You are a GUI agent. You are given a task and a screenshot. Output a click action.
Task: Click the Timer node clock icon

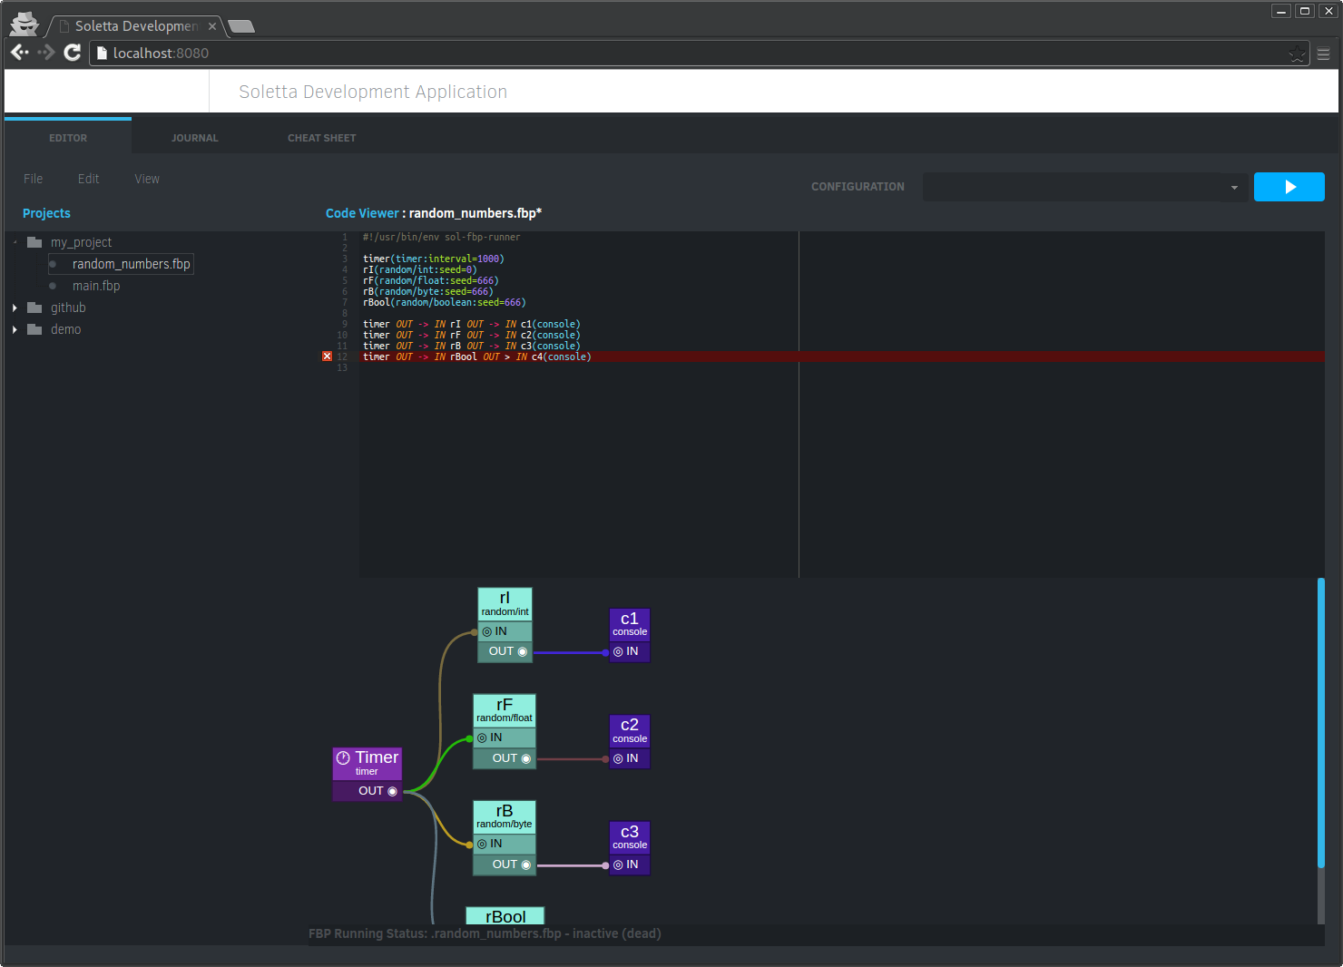[x=343, y=757]
